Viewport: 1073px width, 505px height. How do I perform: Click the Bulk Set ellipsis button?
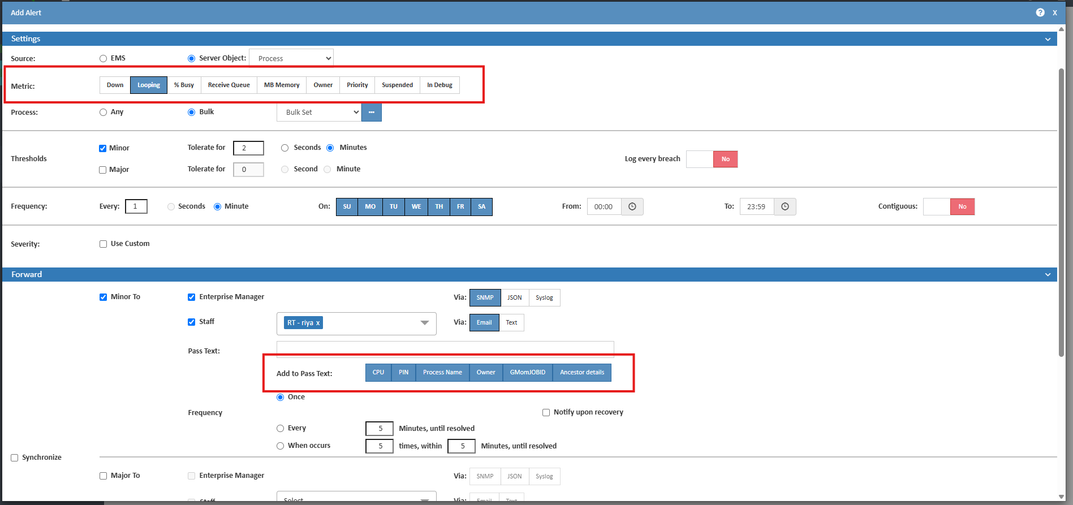tap(371, 112)
